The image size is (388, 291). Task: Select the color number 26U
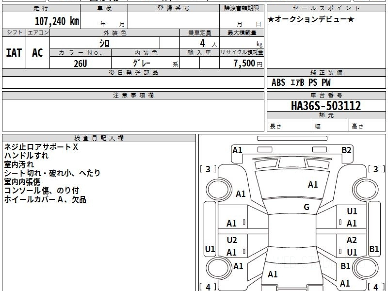pyautogui.click(x=80, y=63)
